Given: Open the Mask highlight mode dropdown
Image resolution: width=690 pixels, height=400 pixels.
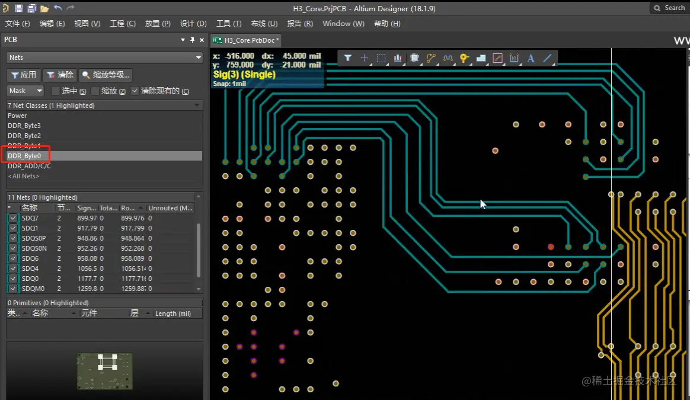Looking at the screenshot, I should [25, 91].
